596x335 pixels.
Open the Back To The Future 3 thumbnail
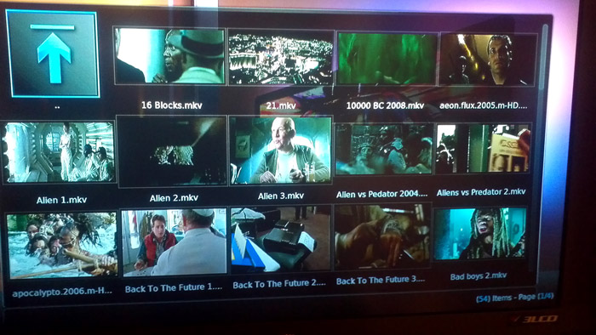pos(382,236)
